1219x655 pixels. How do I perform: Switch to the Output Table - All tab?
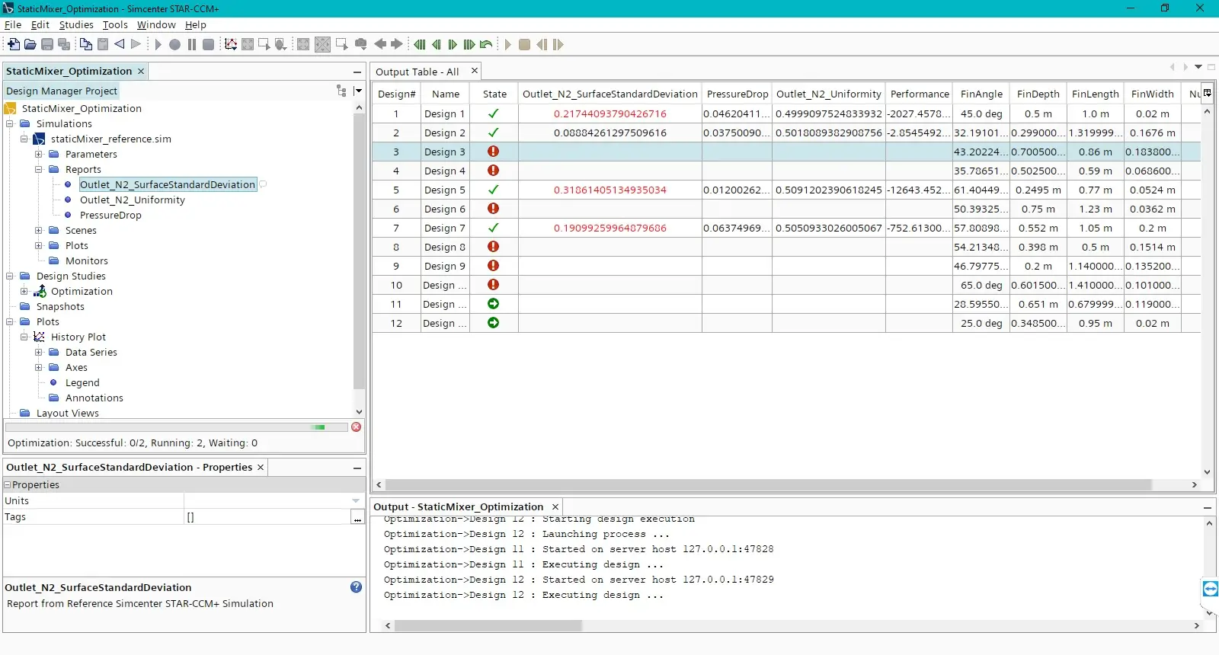418,72
